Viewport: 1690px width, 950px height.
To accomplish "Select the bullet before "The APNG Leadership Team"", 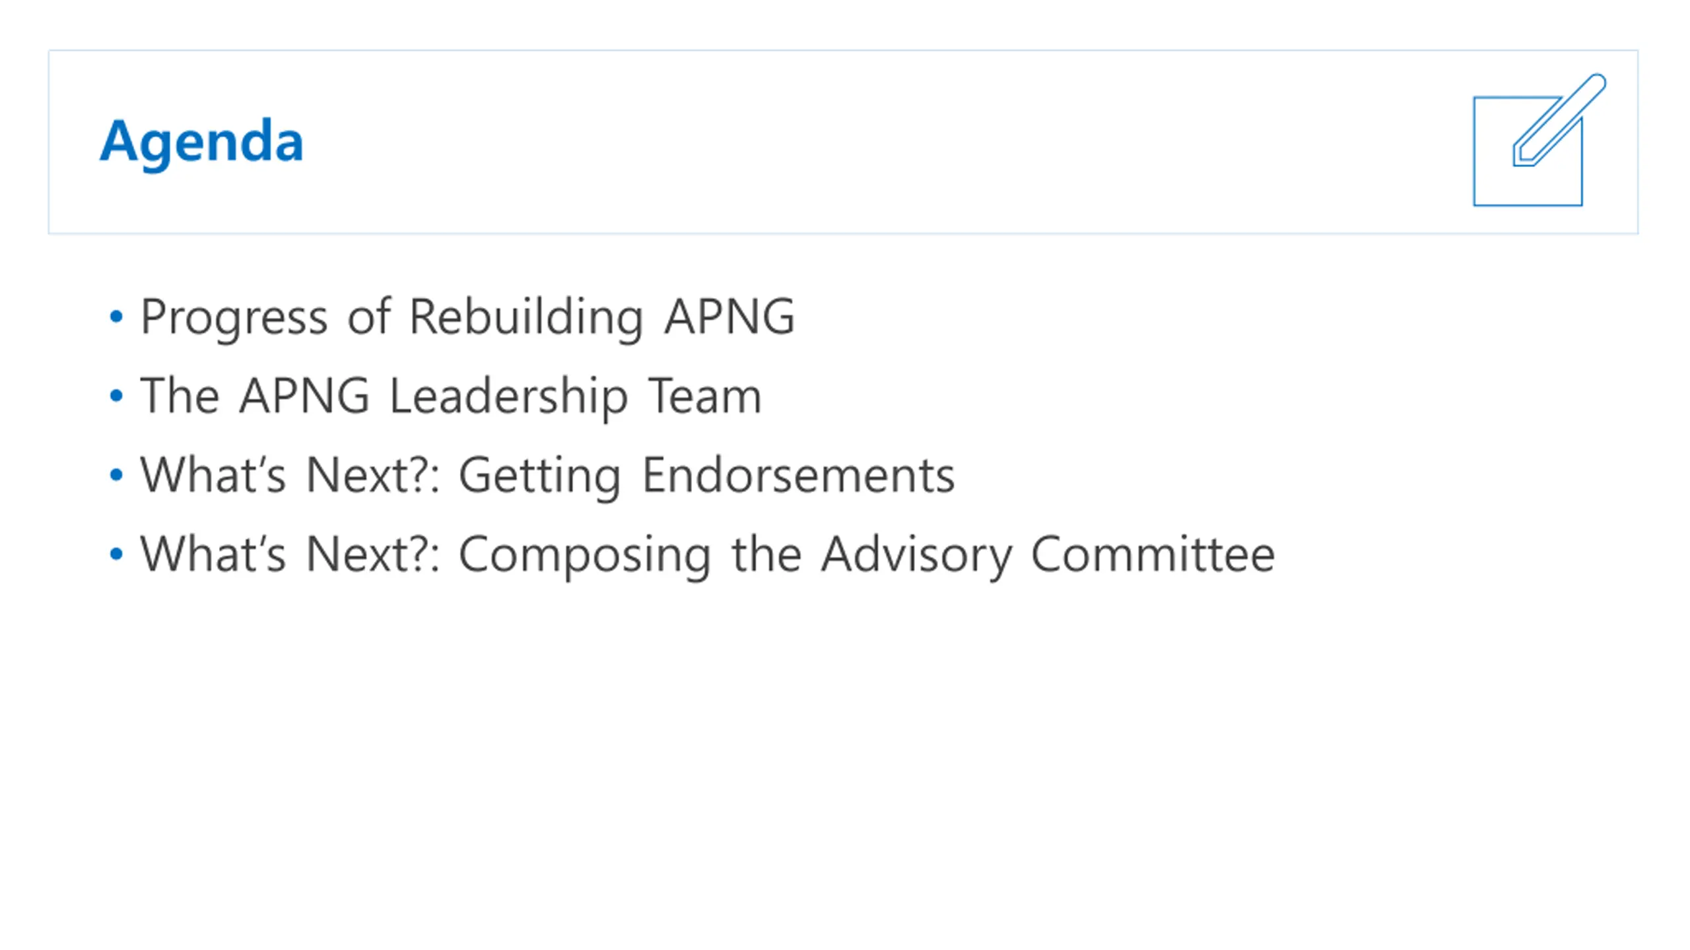I will point(116,396).
